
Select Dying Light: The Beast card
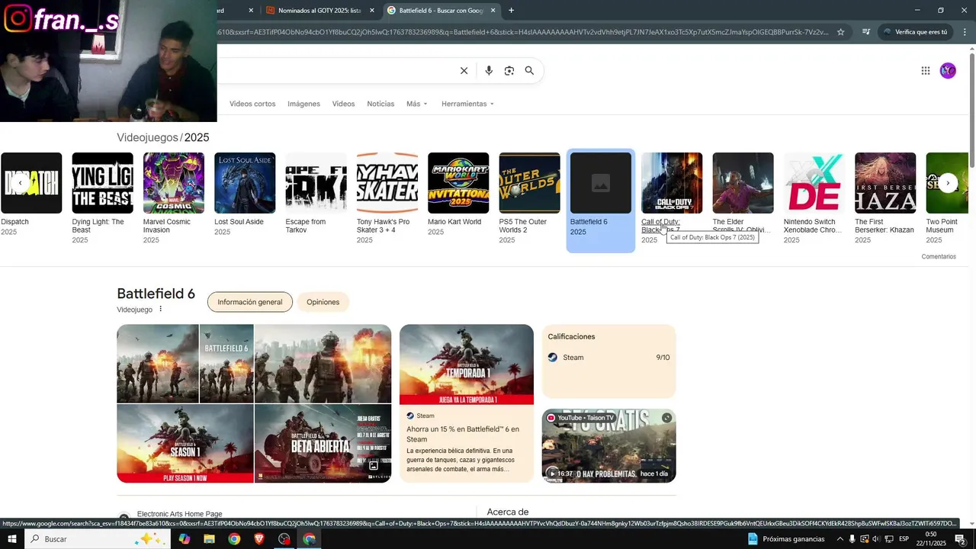tap(102, 198)
